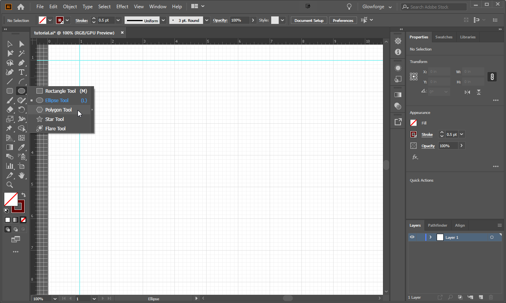Reset to default fill and stroke
506x303 pixels.
[x=6, y=210]
